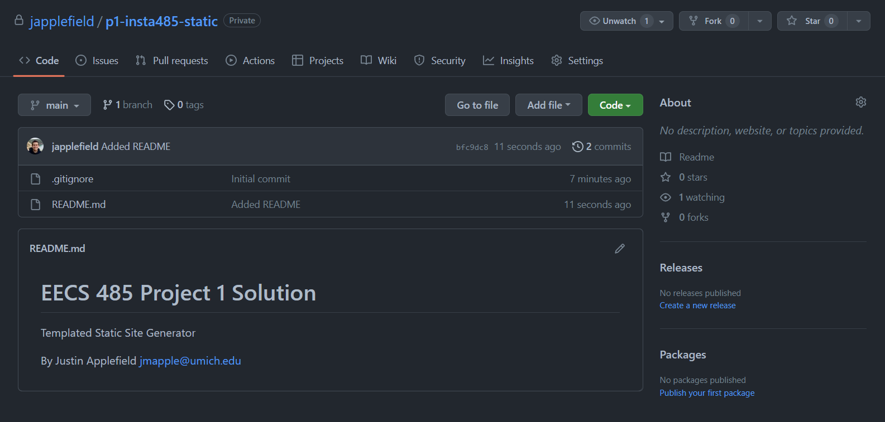Click the tag icon showing 0 tags

(169, 105)
